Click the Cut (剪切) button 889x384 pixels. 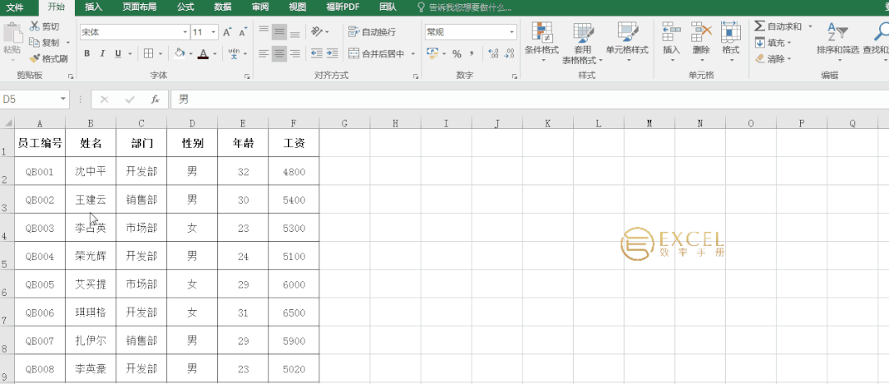[44, 26]
